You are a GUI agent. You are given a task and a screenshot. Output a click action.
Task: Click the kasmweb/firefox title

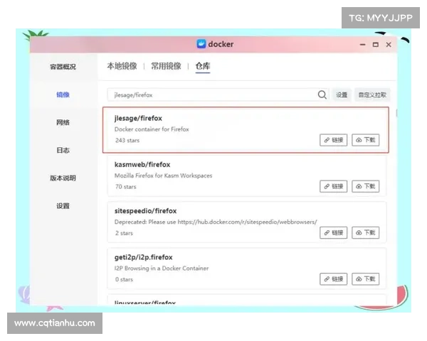click(142, 165)
